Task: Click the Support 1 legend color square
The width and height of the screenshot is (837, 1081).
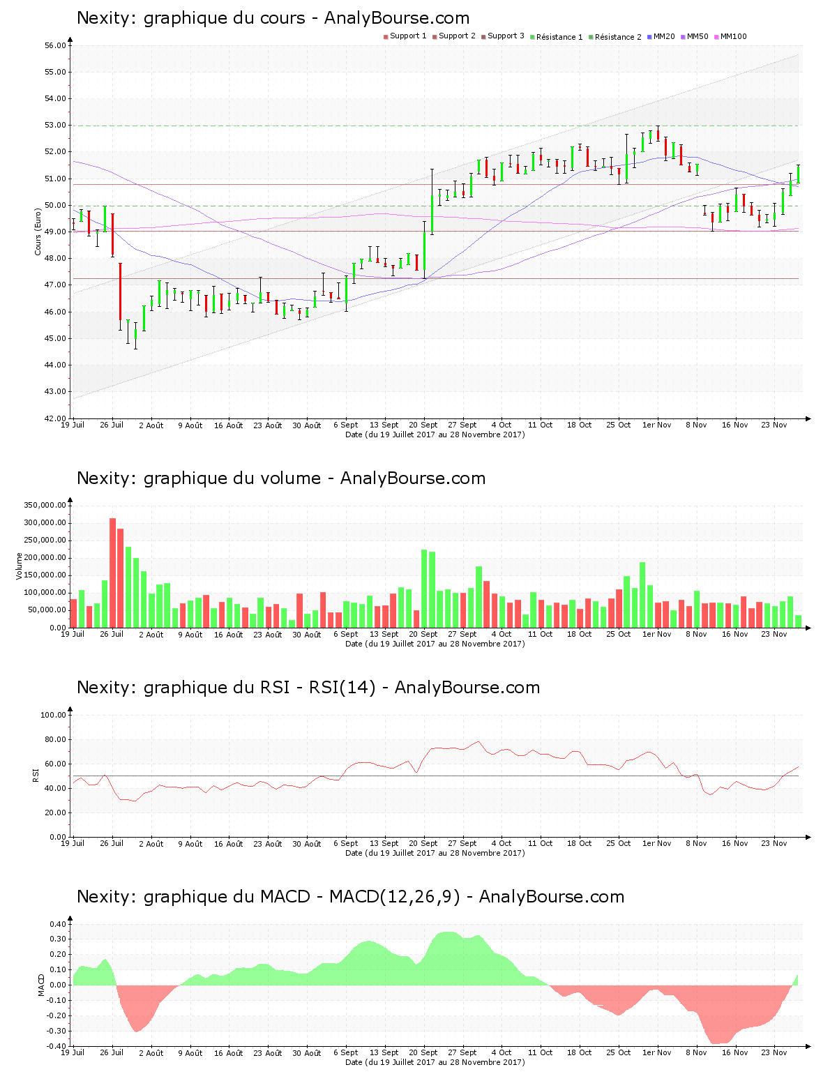Action: [386, 36]
